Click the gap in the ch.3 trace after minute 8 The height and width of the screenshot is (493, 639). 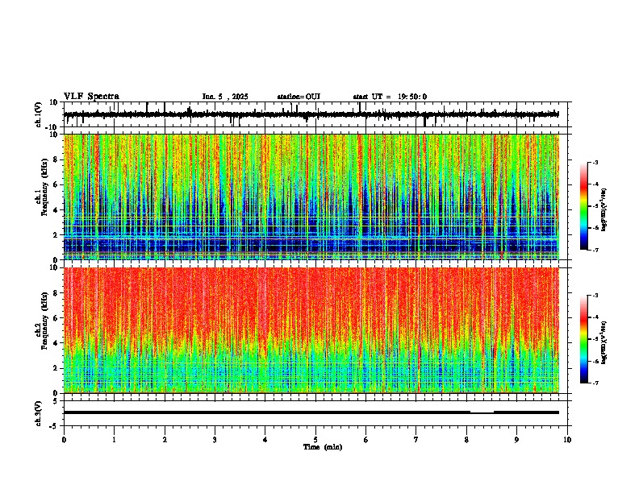(x=482, y=412)
